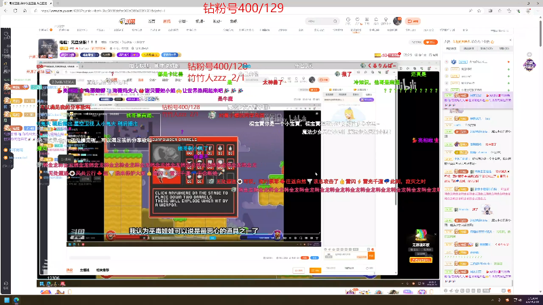Expand the 视频 navigation dropdown
Screen dimensions: 543x305
click(200, 22)
